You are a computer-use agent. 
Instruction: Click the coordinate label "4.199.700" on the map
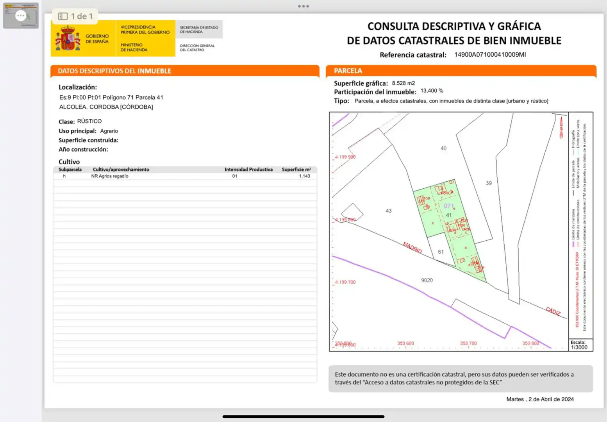pyautogui.click(x=345, y=282)
